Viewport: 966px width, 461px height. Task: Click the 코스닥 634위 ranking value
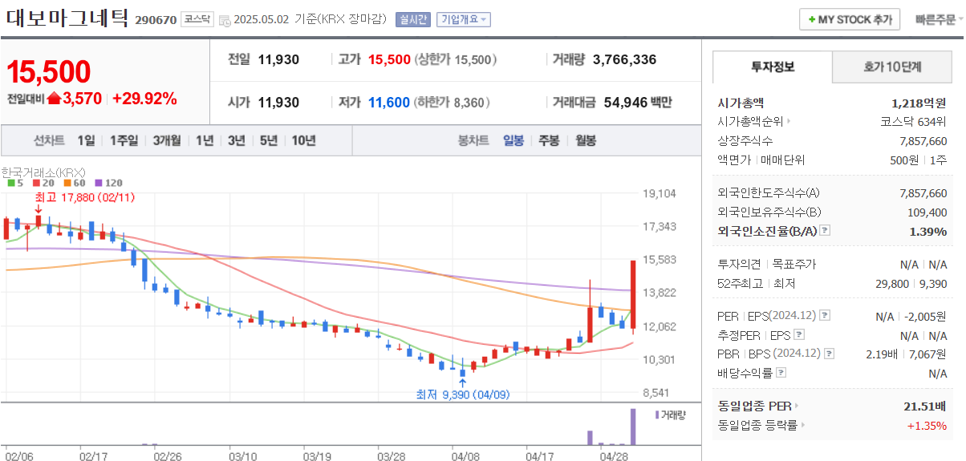913,123
